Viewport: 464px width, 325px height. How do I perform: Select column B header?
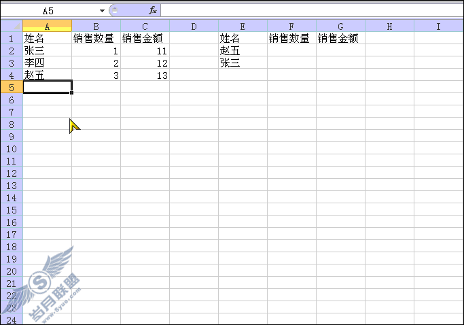point(96,26)
